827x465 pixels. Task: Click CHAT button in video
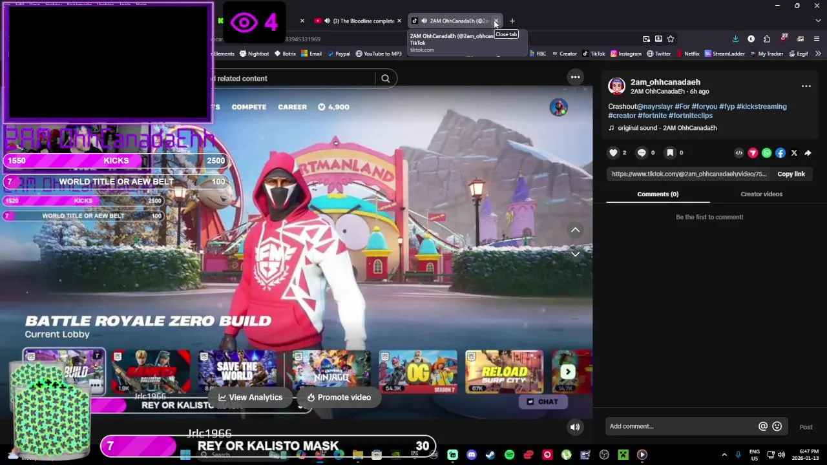tap(543, 402)
